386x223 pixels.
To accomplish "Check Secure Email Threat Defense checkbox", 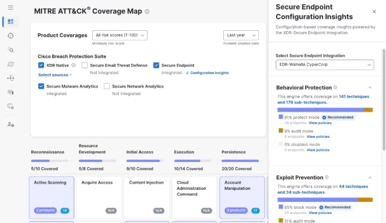I will (85, 65).
